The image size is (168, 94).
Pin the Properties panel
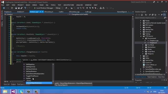click(164, 80)
